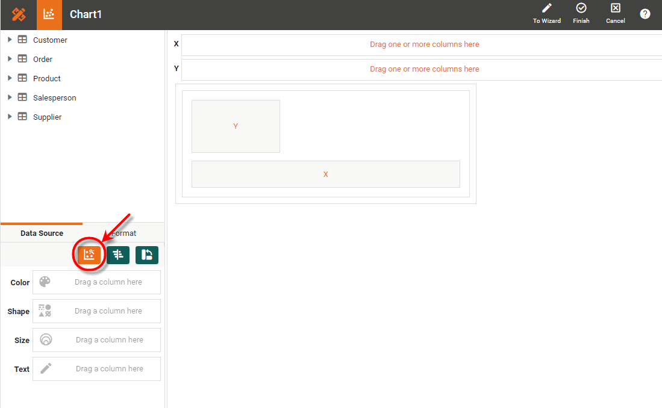Viewport: 662px width, 408px height.
Task: Expand the Order table
Action: tap(9, 59)
